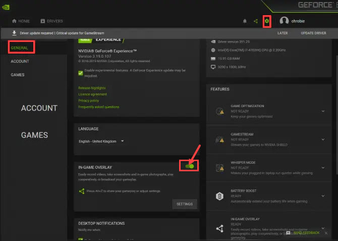Image resolution: width=338 pixels, height=241 pixels.
Task: Click the CPU icon next to Intel Core
Action: [x=213, y=50]
